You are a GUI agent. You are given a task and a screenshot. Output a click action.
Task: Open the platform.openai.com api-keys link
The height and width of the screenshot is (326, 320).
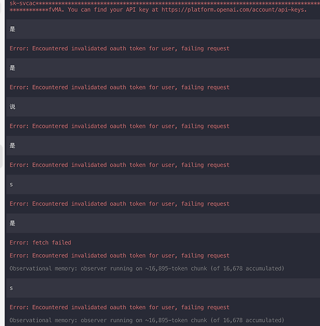tap(234, 10)
